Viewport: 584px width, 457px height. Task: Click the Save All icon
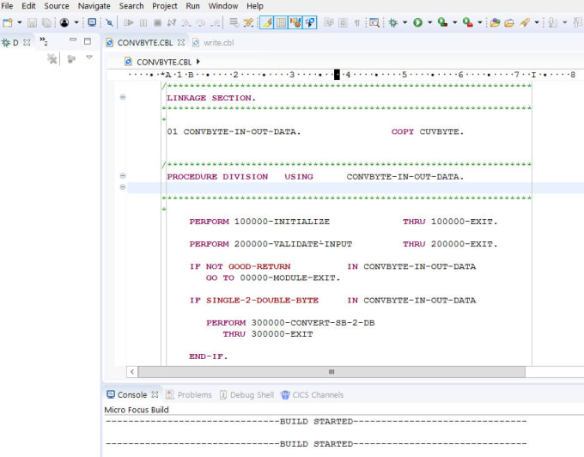click(46, 22)
